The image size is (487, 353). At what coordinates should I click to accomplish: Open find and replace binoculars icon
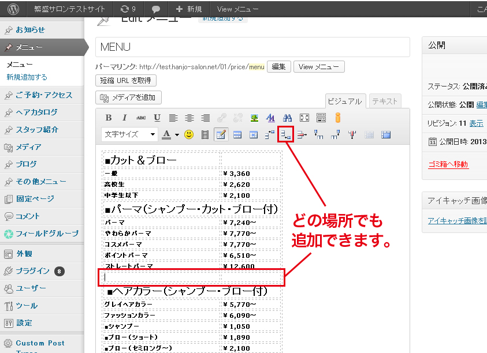287,118
